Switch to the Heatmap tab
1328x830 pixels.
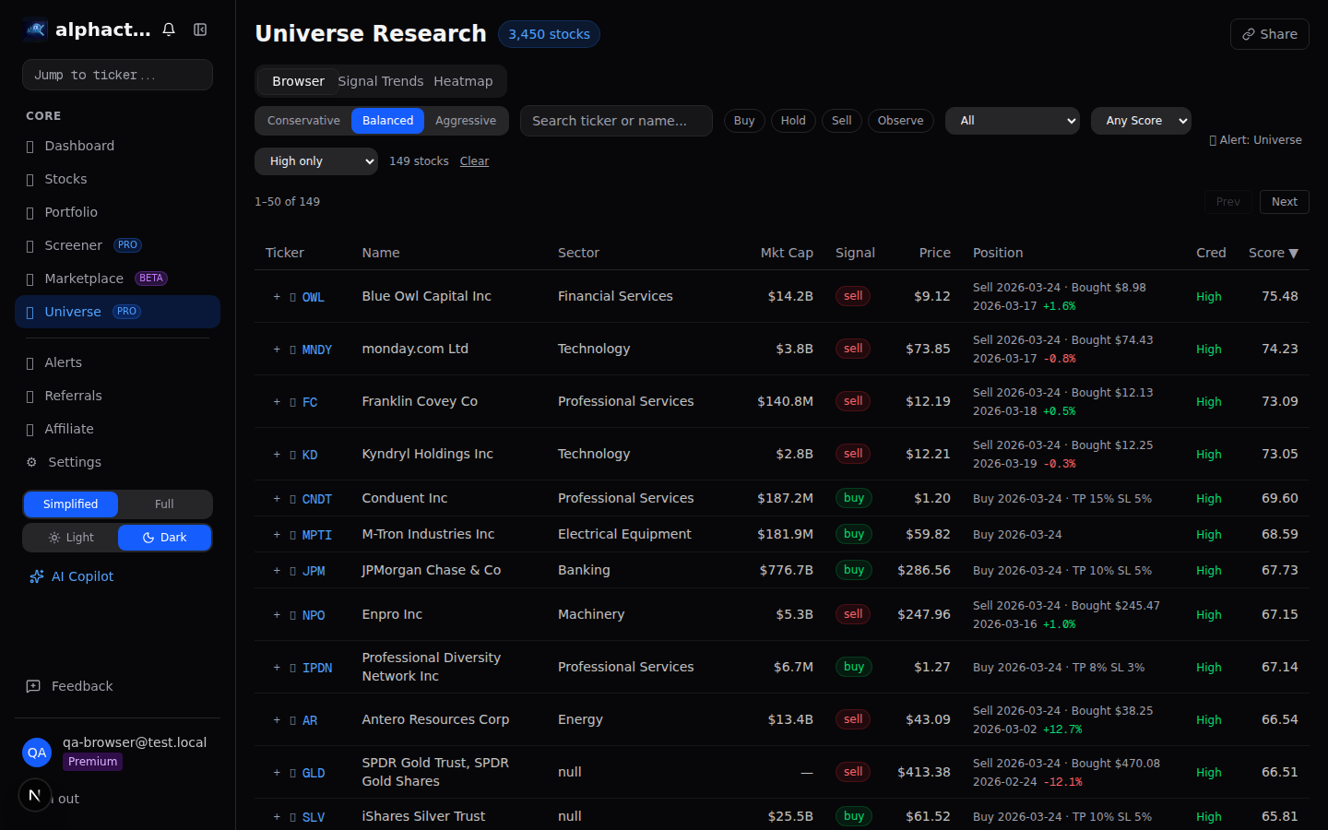[463, 81]
